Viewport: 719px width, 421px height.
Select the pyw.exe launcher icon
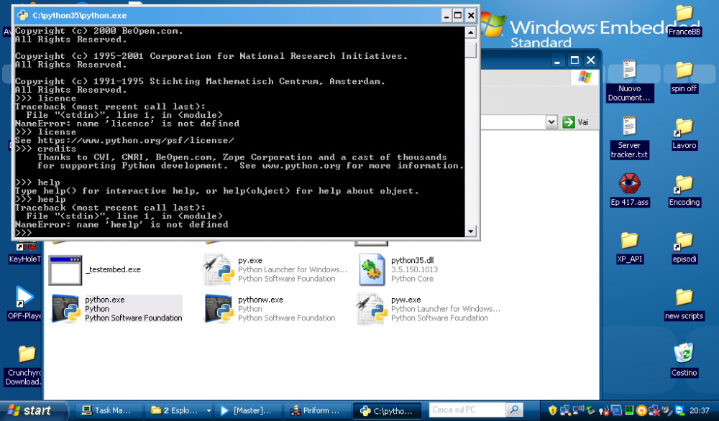(372, 308)
